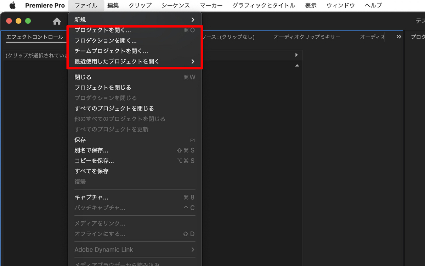Open the ファイル menu
425x266 pixels.
coord(86,5)
